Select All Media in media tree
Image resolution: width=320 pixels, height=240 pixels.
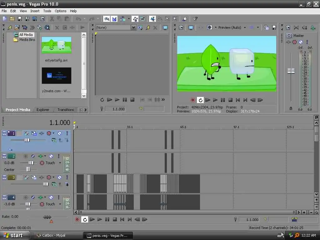[26, 35]
